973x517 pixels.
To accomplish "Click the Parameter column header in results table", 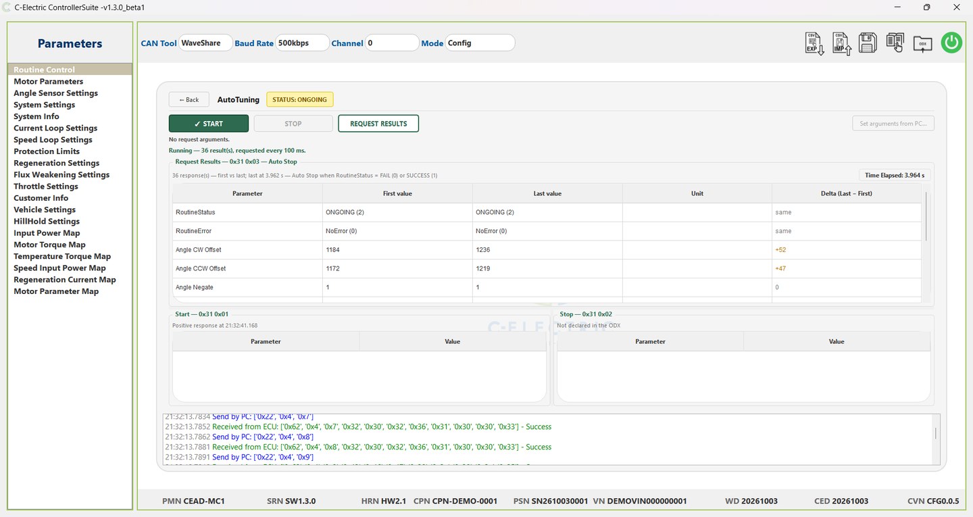I will [x=247, y=193].
